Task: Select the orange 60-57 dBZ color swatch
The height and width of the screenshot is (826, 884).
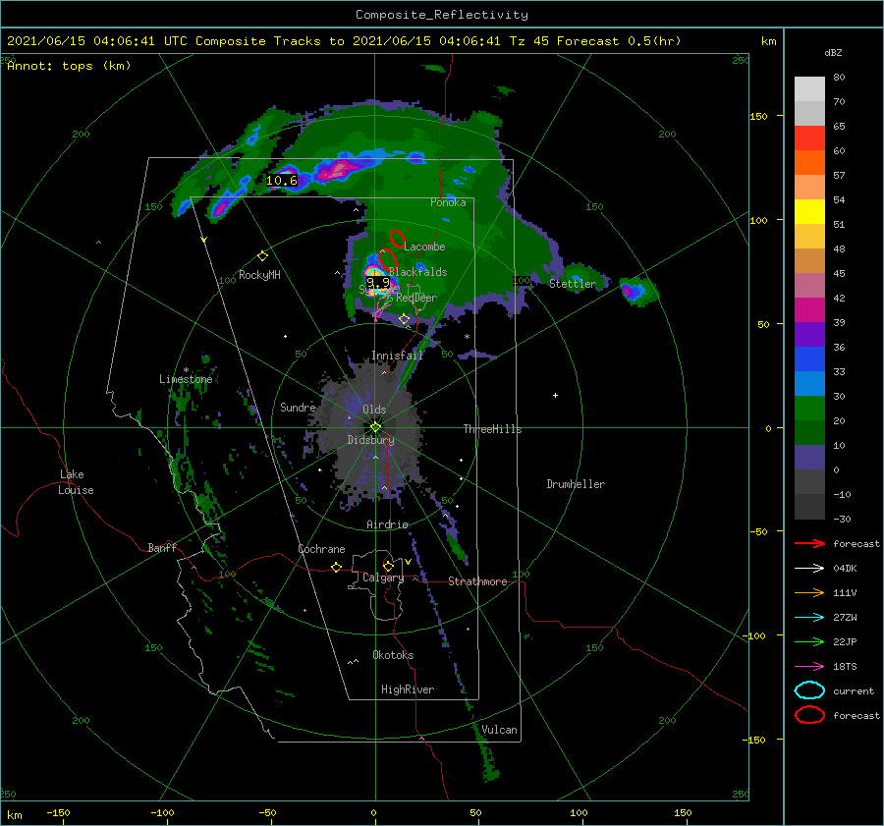Action: [x=809, y=163]
